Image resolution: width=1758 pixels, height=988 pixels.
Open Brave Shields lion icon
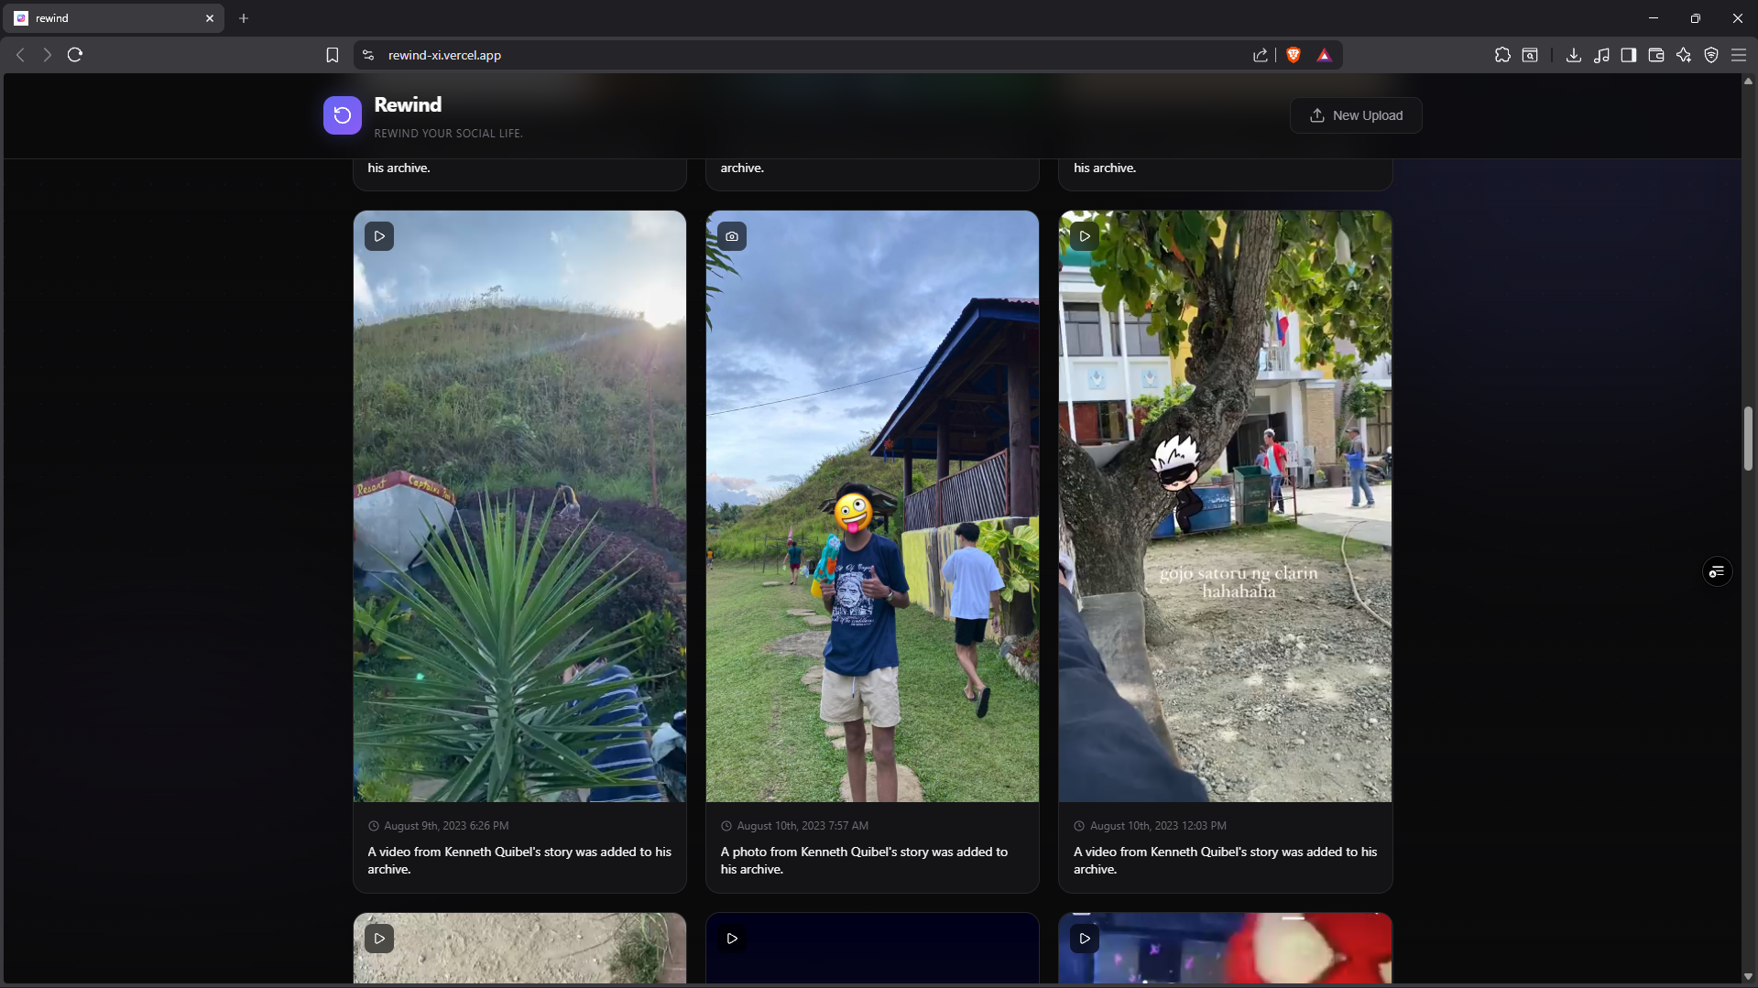[1294, 55]
